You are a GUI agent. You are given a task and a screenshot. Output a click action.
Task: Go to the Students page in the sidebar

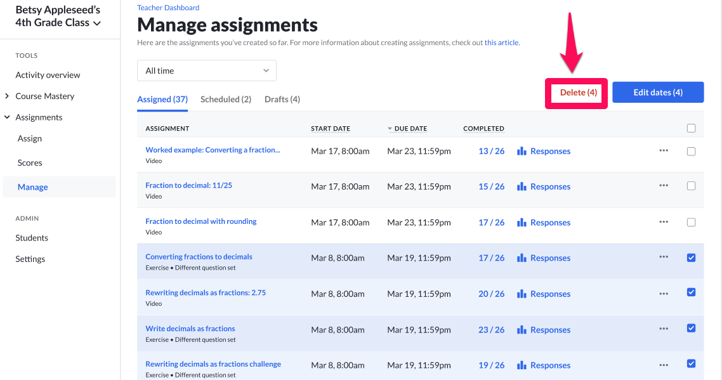31,237
